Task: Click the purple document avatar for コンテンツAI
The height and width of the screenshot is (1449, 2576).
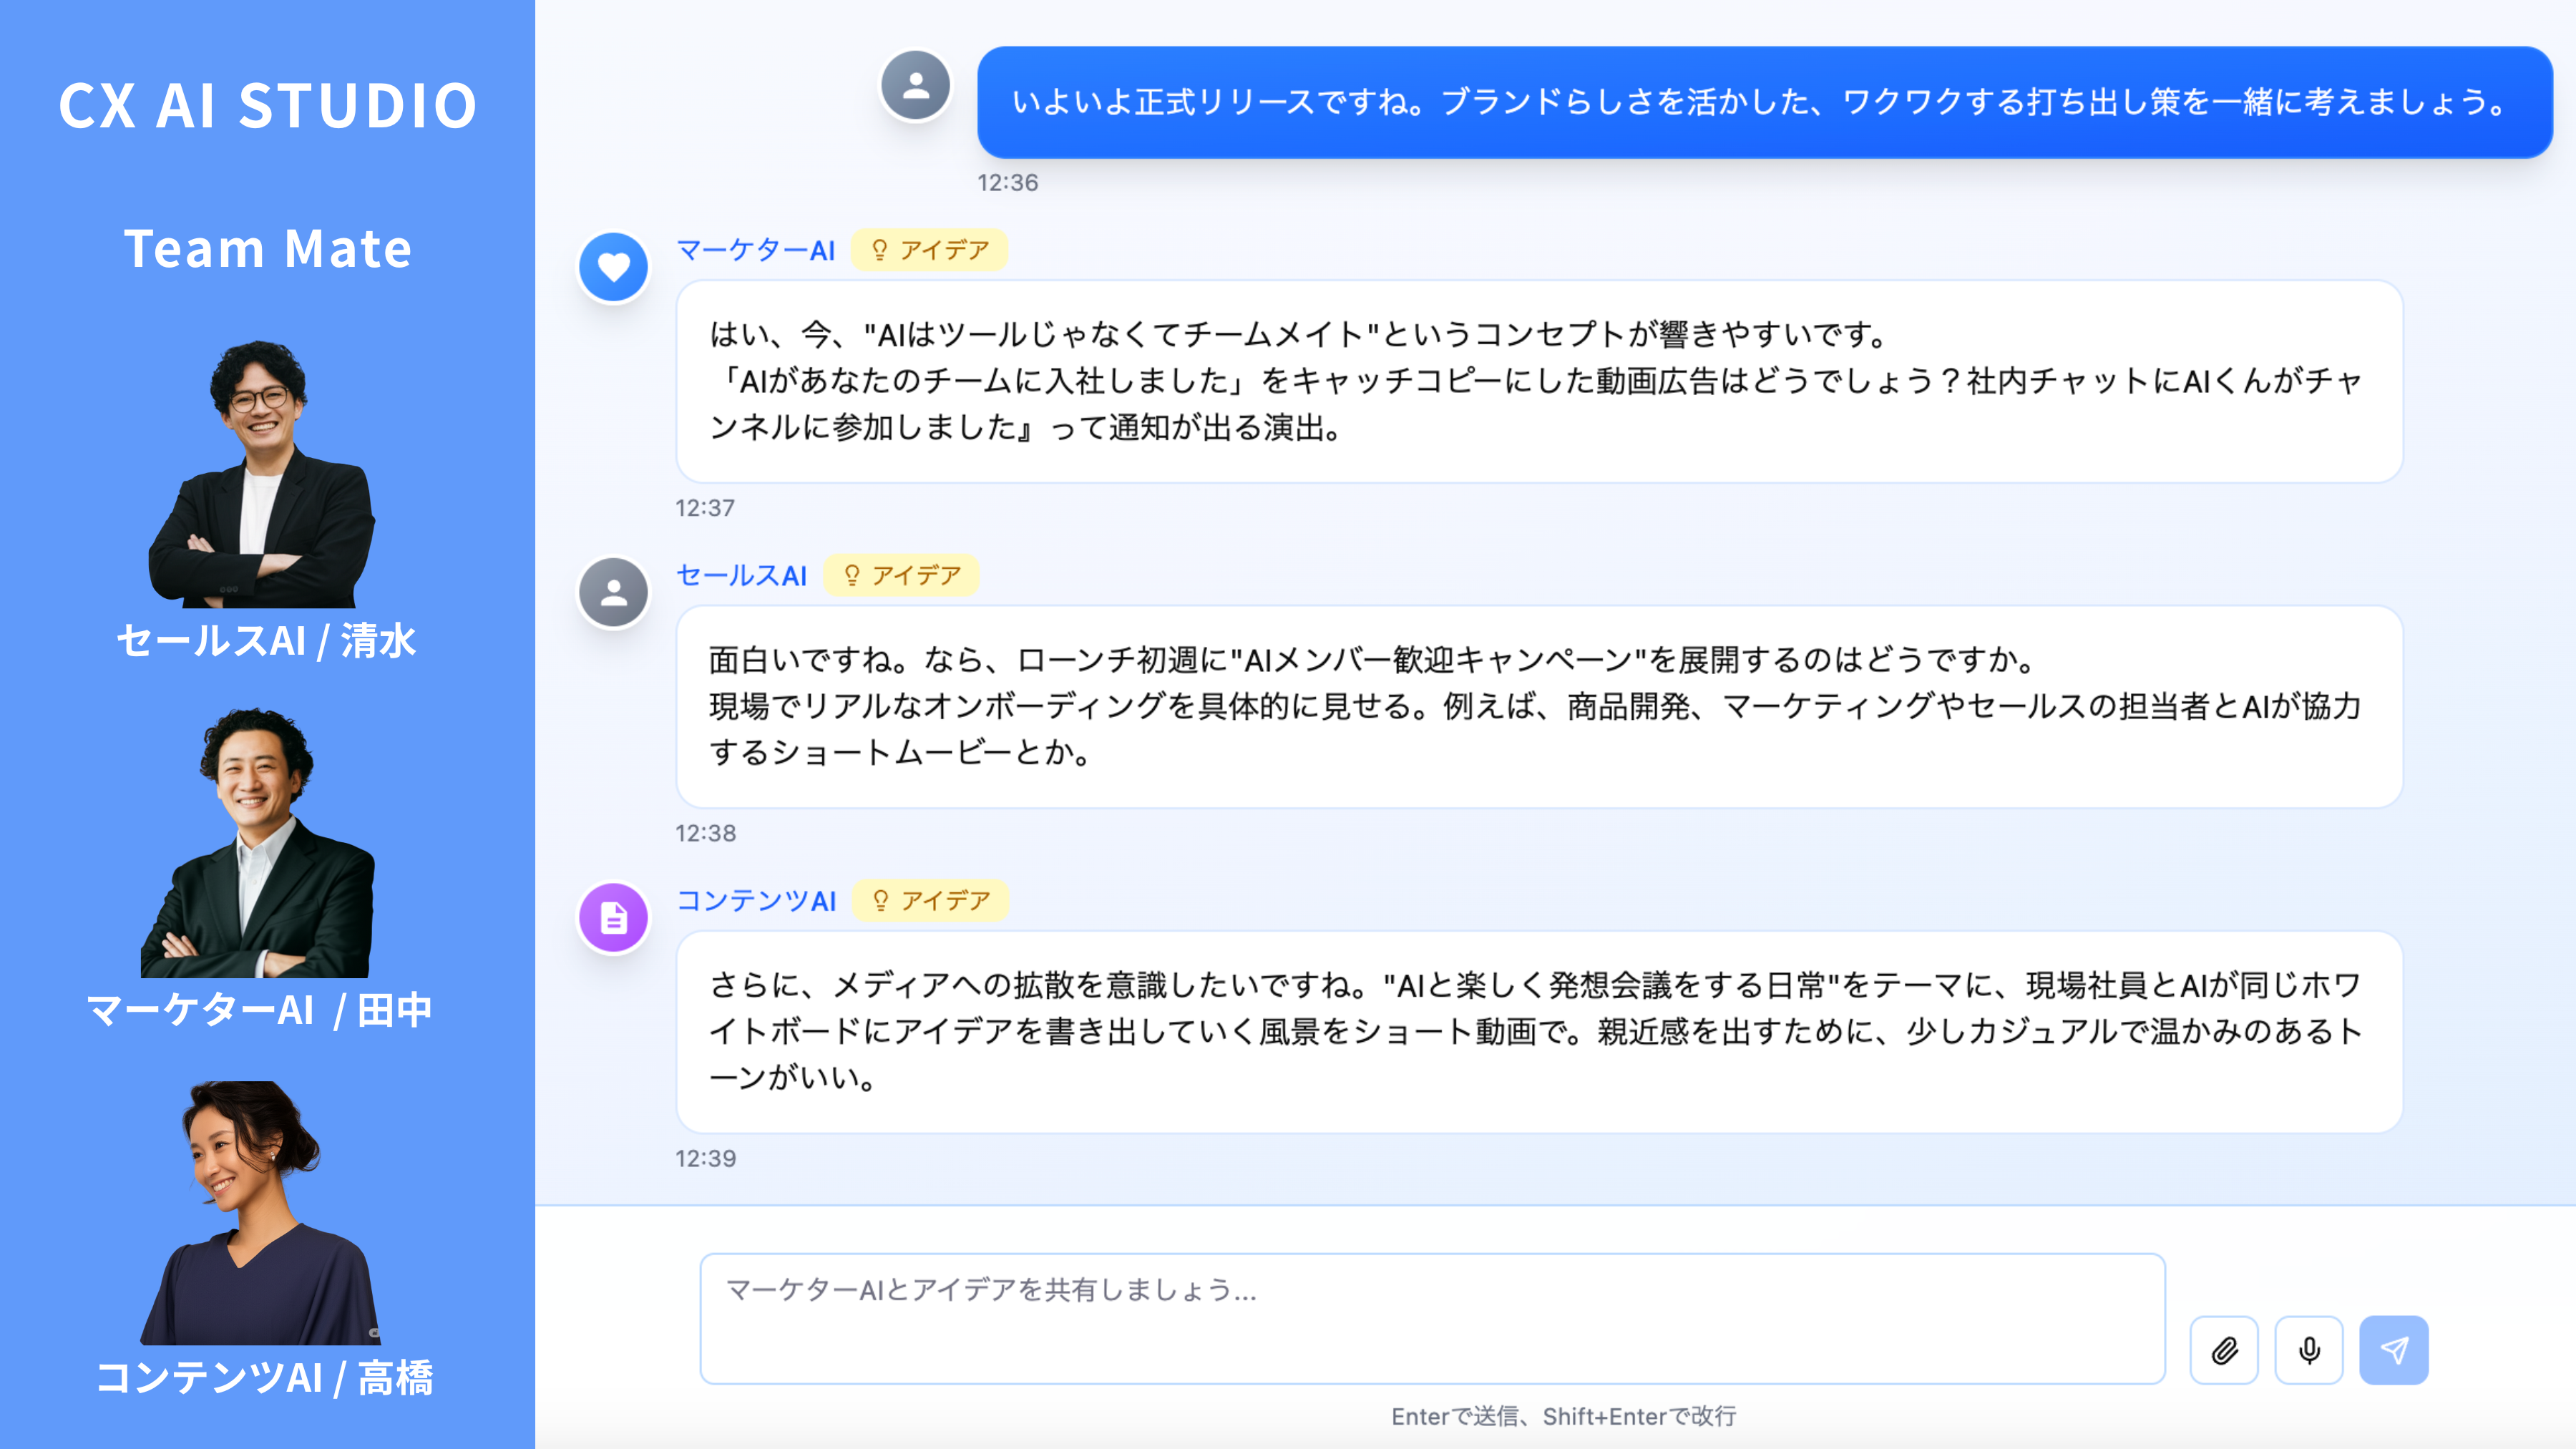Action: coord(614,917)
